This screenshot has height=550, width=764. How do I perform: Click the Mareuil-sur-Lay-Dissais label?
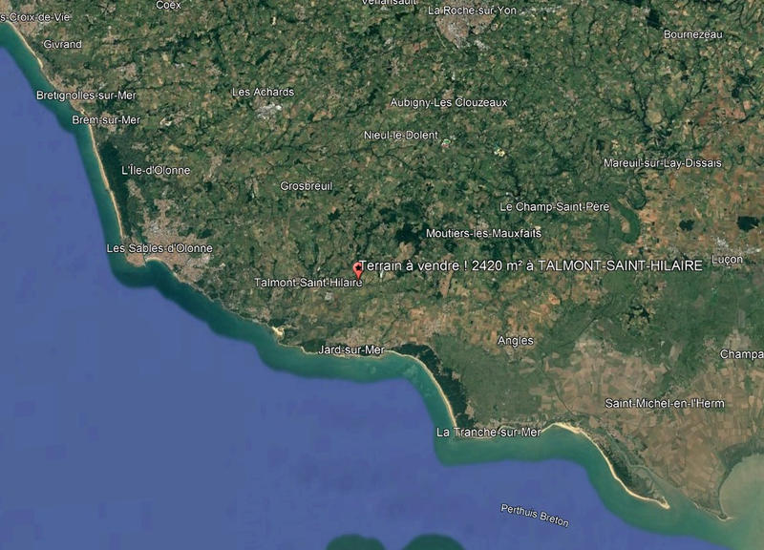pyautogui.click(x=663, y=163)
